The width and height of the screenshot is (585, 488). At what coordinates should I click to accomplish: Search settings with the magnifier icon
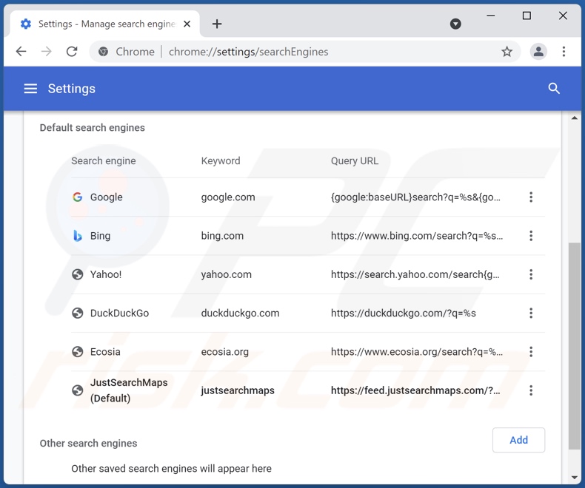coord(554,89)
